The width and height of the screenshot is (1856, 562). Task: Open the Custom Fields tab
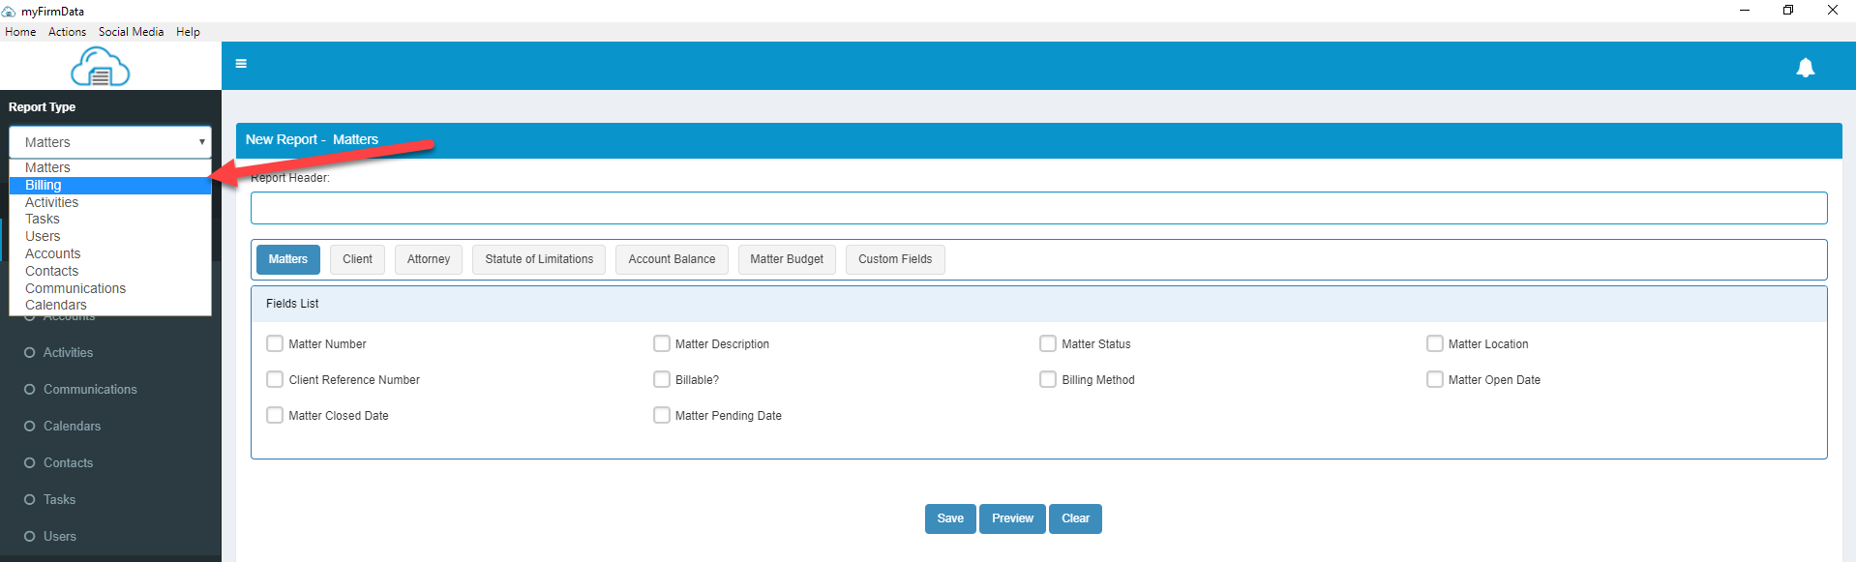(895, 259)
